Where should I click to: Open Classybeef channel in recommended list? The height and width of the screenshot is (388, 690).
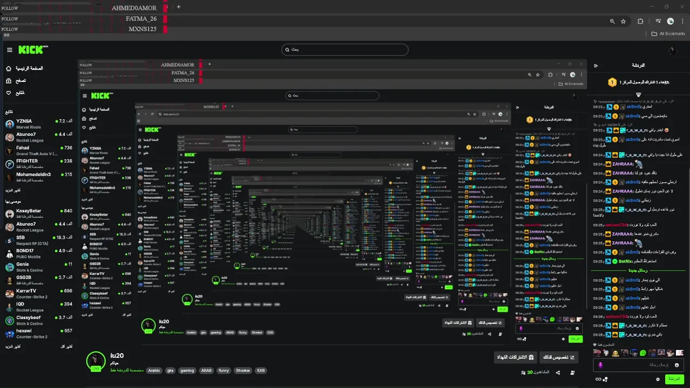[x=39, y=321]
